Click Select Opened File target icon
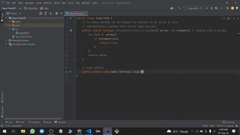 (x=41, y=13)
